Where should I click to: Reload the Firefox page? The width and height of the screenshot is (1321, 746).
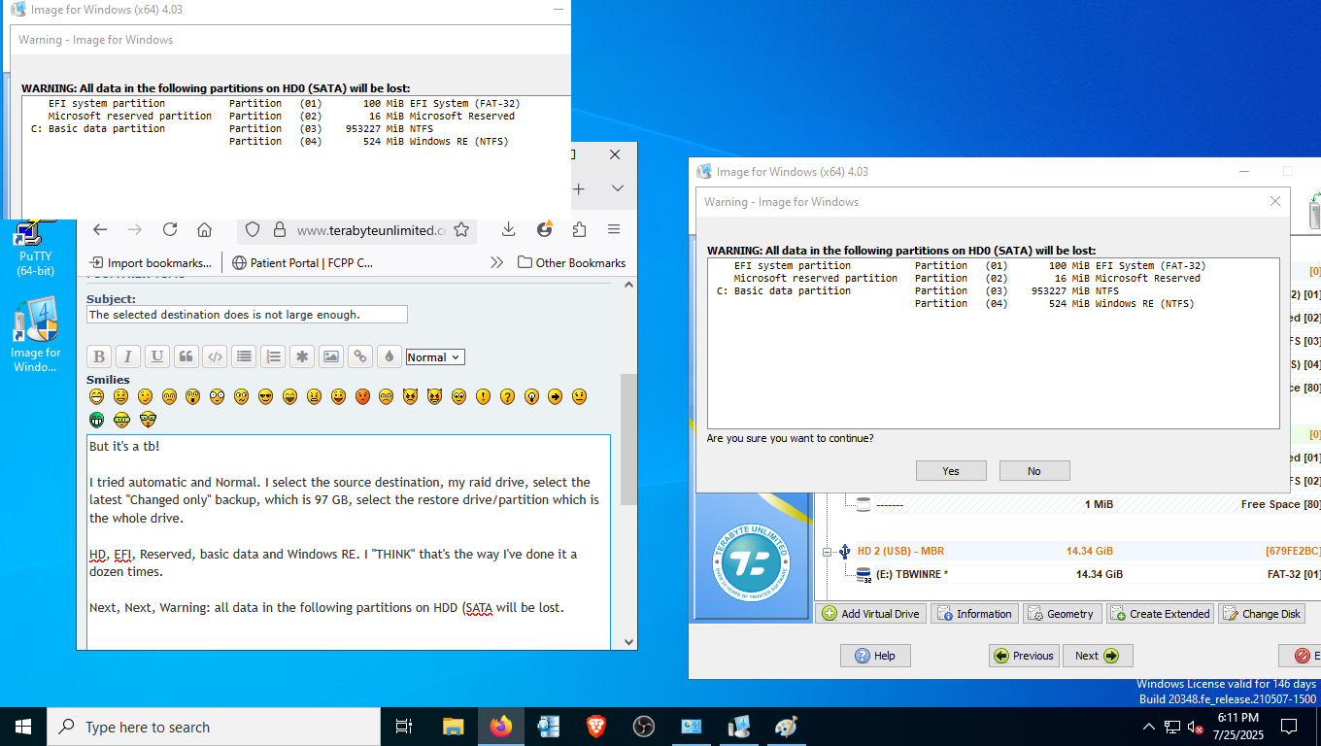(170, 229)
